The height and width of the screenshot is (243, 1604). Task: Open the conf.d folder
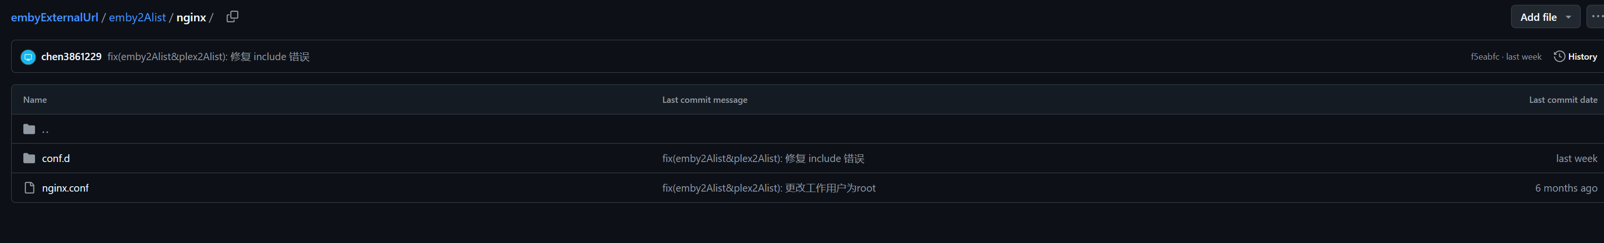click(55, 159)
